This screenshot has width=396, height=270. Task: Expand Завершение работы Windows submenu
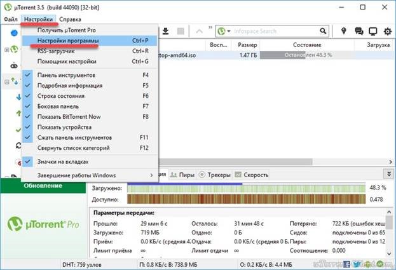click(90, 175)
